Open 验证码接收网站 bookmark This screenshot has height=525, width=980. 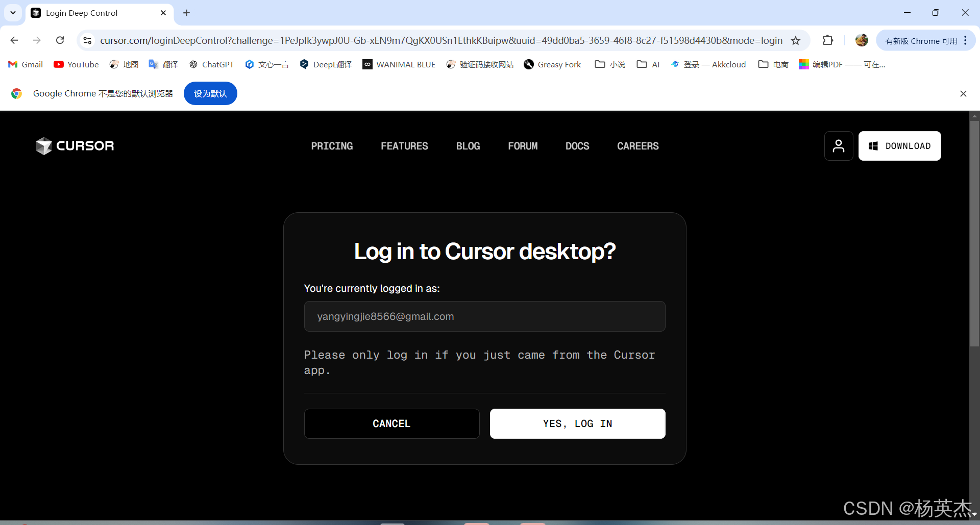[480, 64]
